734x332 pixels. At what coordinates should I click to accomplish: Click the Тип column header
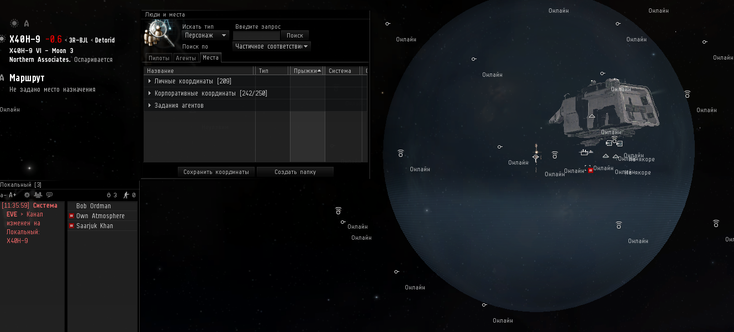click(272, 71)
